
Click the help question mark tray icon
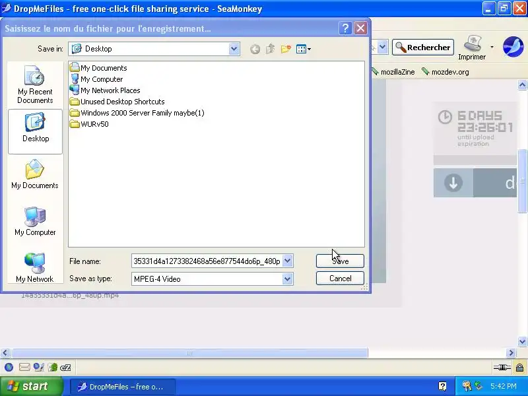(442, 387)
